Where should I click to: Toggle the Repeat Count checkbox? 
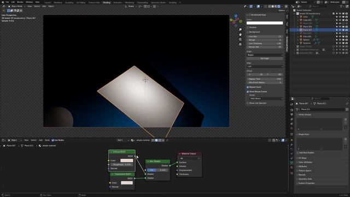coord(248,87)
